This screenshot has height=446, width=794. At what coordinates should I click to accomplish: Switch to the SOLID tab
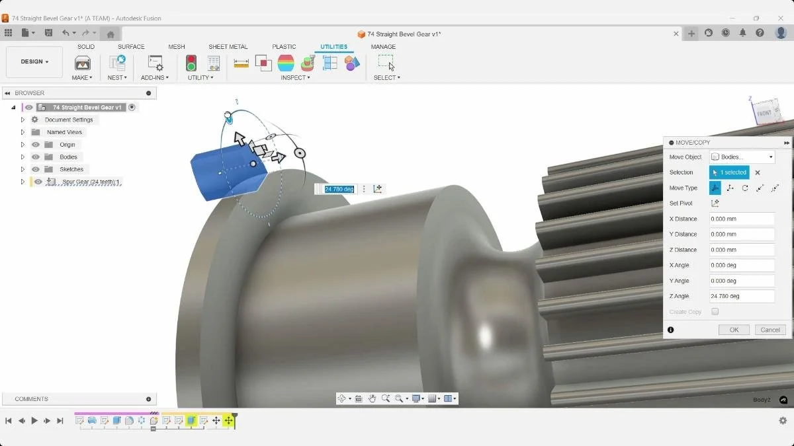(x=86, y=47)
